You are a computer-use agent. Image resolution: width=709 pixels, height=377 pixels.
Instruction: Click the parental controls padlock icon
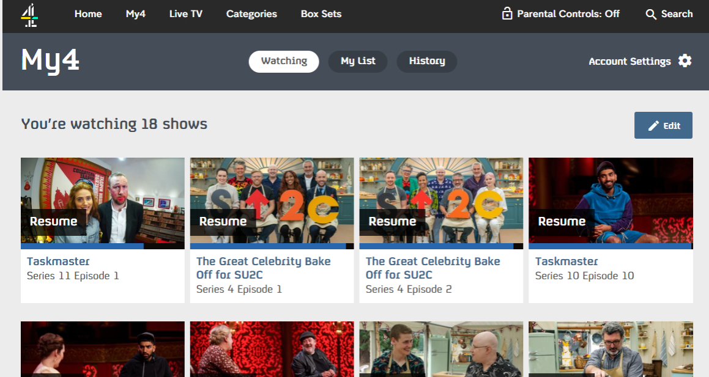click(507, 13)
